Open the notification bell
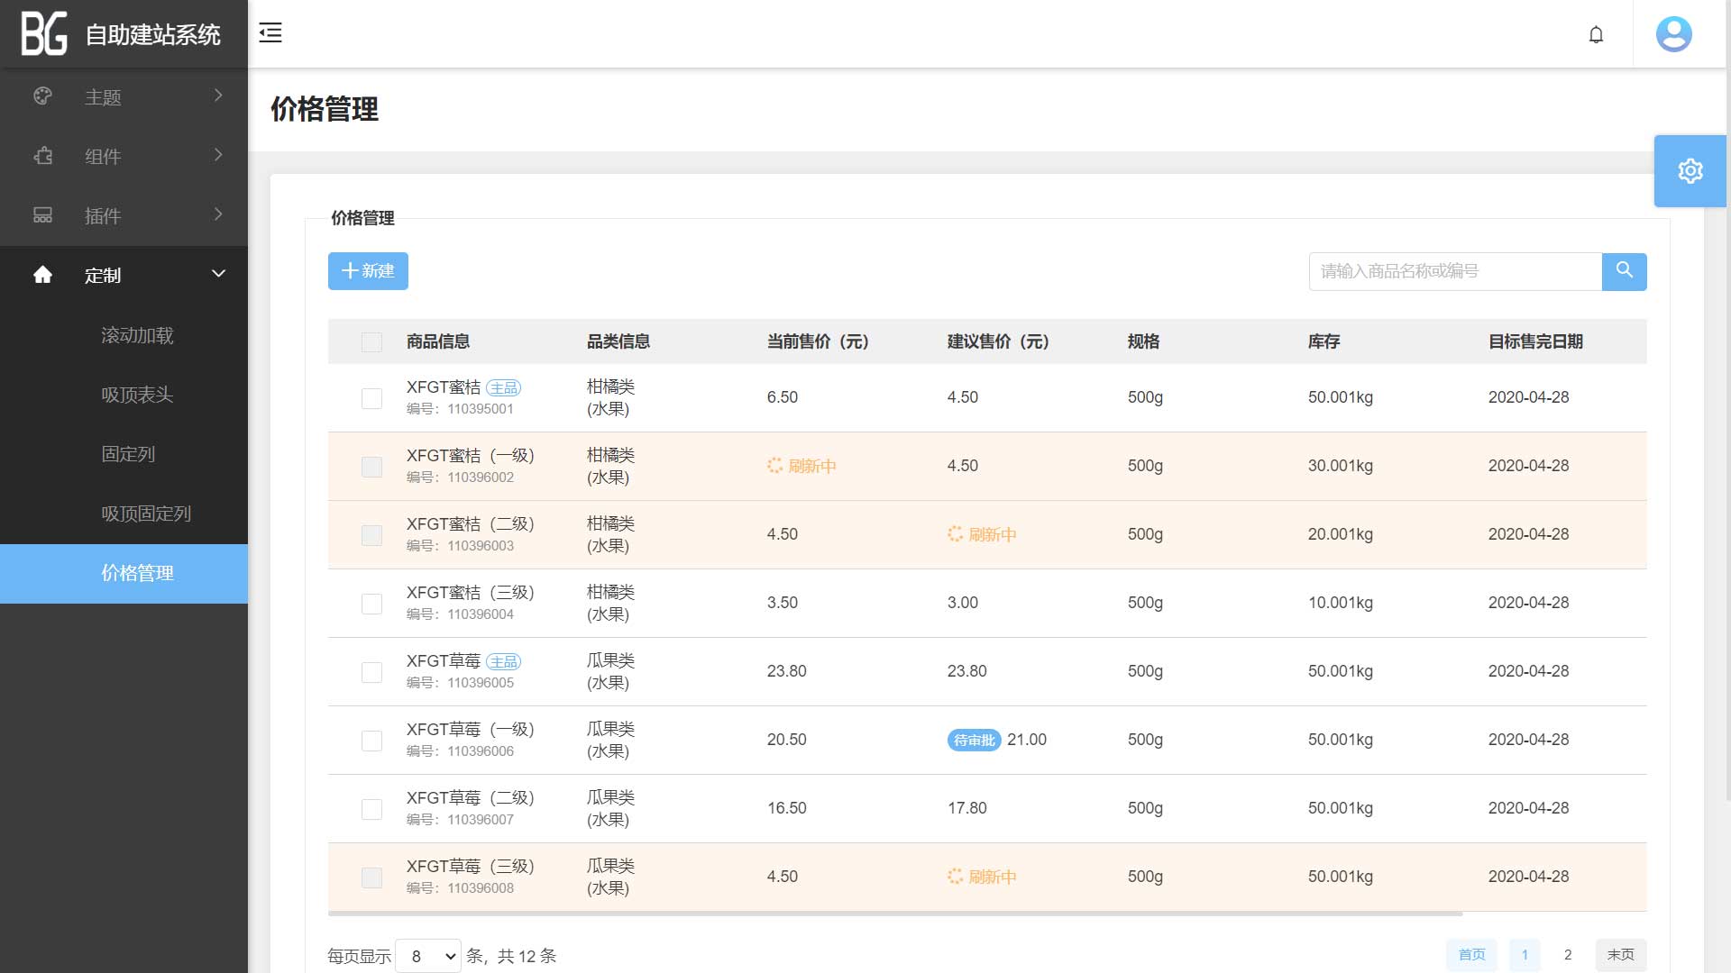 tap(1596, 34)
